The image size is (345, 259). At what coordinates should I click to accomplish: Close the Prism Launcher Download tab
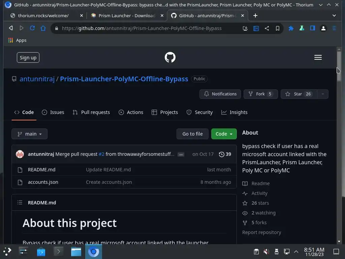pos(162,16)
